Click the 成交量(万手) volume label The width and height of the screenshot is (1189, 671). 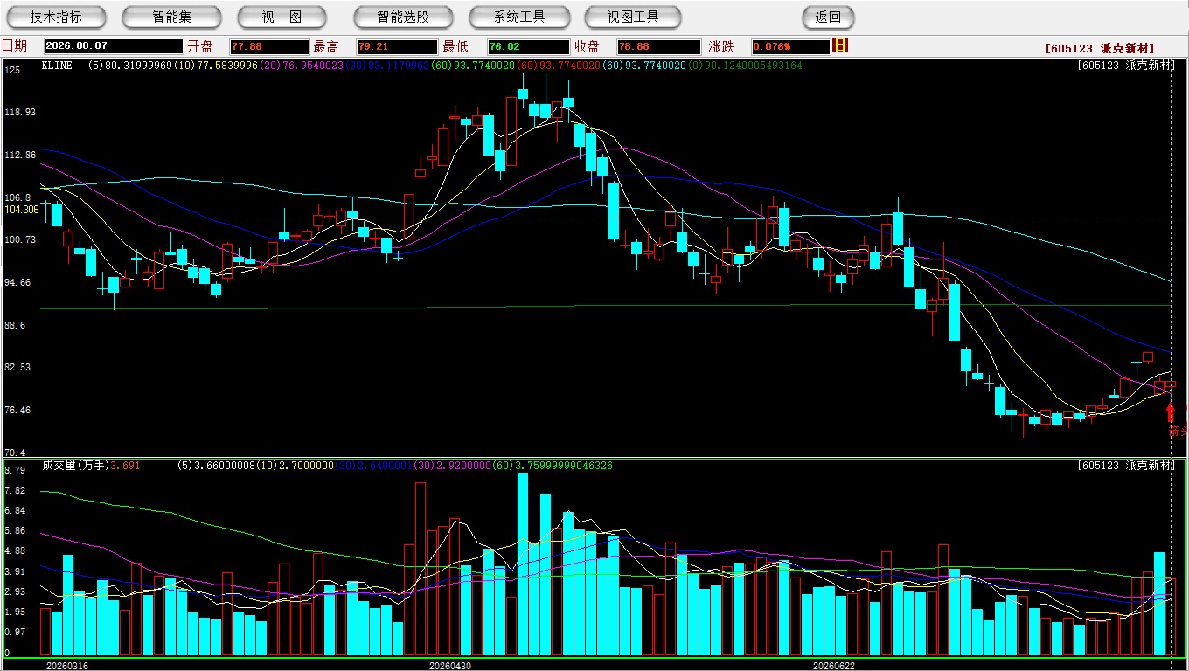click(x=75, y=466)
